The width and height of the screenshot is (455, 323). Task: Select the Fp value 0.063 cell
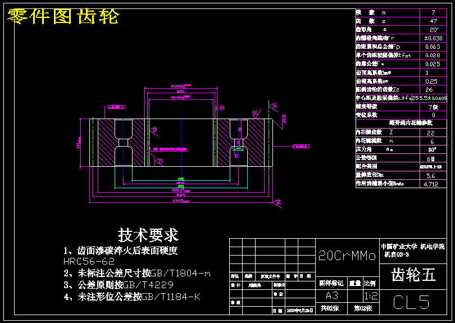click(x=433, y=47)
